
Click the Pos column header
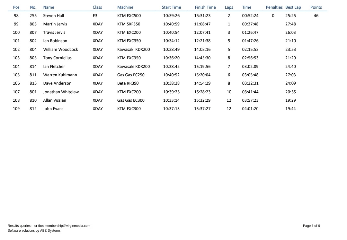pyautogui.click(x=16, y=7)
